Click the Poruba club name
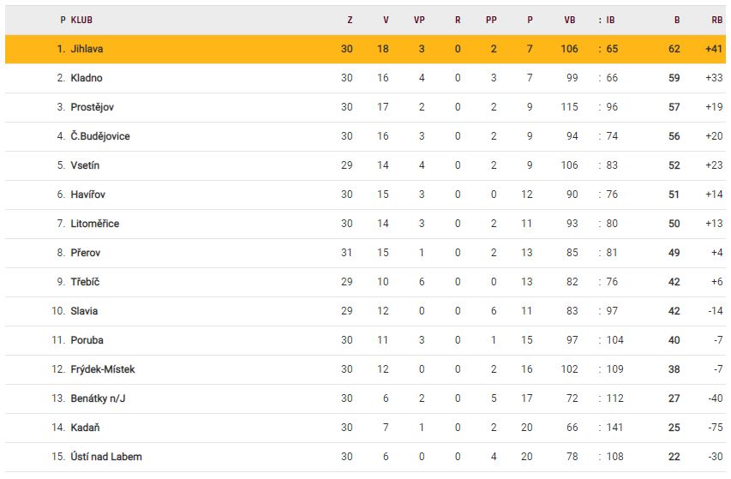 point(87,340)
